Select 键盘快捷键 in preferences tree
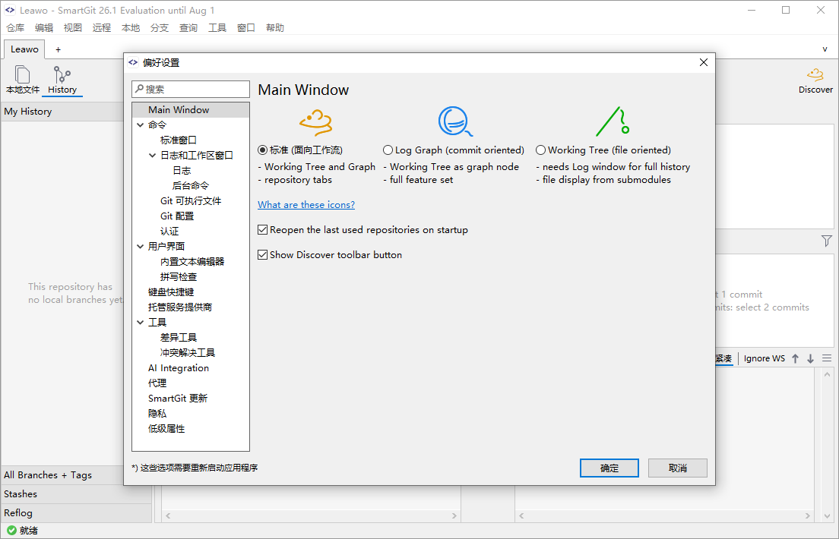839x539 pixels. pyautogui.click(x=171, y=292)
